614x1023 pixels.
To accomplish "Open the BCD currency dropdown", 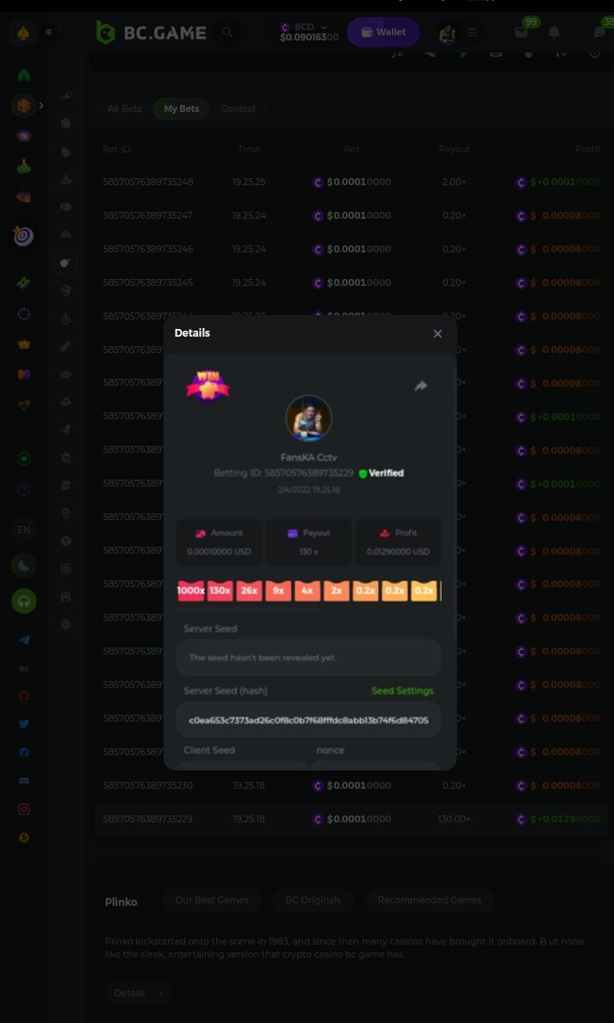I will click(x=324, y=28).
